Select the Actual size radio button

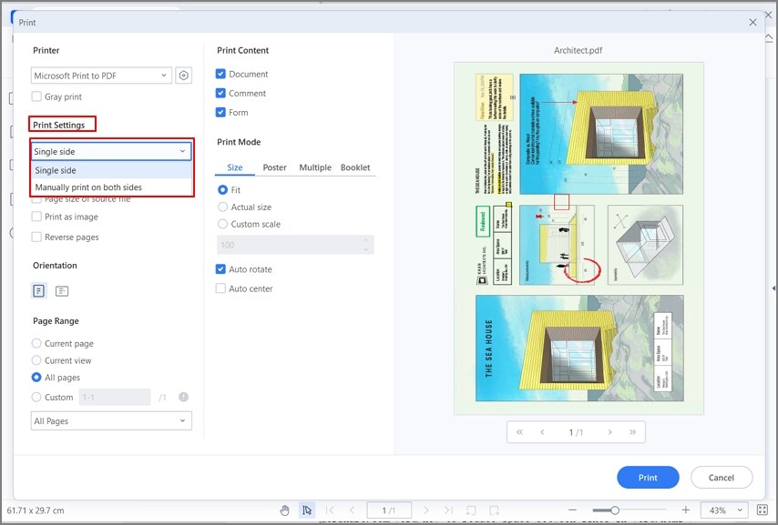coord(221,207)
